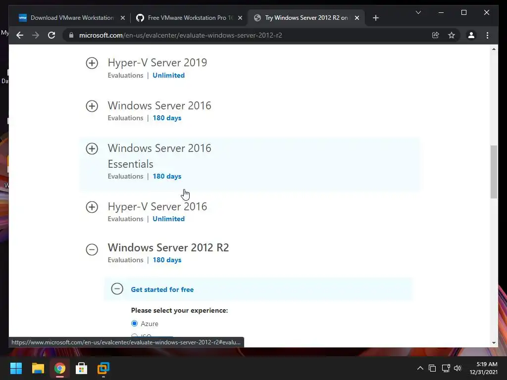Reload the current page
507x380 pixels.
click(51, 35)
